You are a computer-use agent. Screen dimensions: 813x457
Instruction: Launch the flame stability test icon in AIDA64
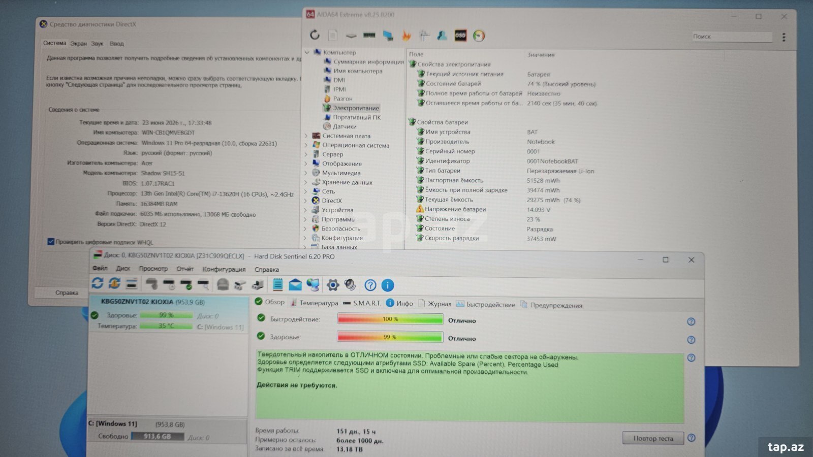(x=406, y=36)
